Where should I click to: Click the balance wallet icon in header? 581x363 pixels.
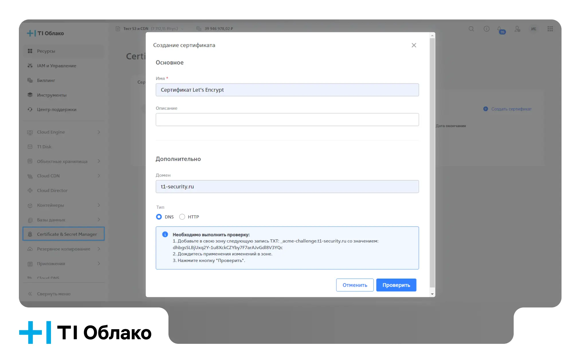click(x=199, y=29)
